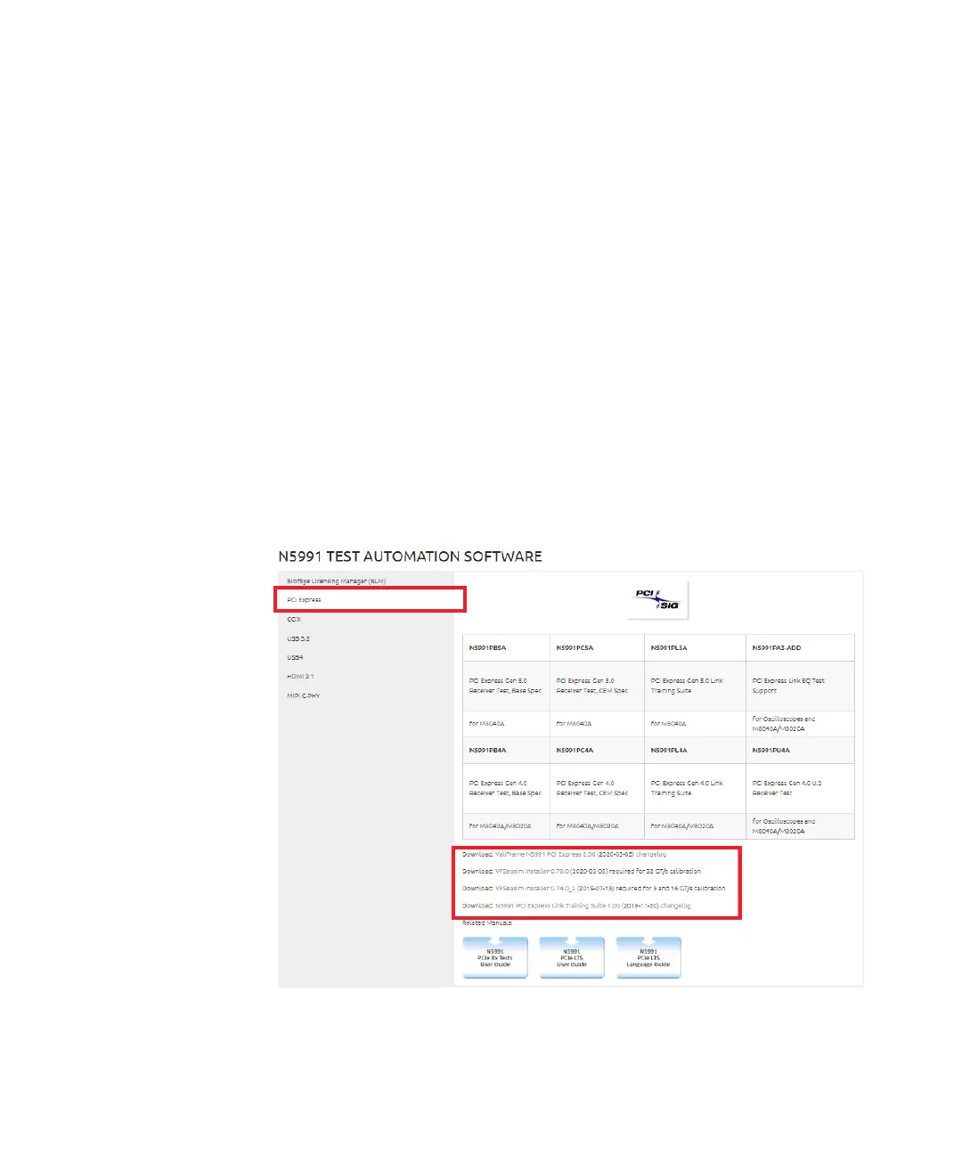Click the N5991PU4A table header cell

coord(800,751)
